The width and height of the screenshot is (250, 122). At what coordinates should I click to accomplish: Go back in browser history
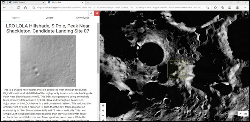coord(4,8)
